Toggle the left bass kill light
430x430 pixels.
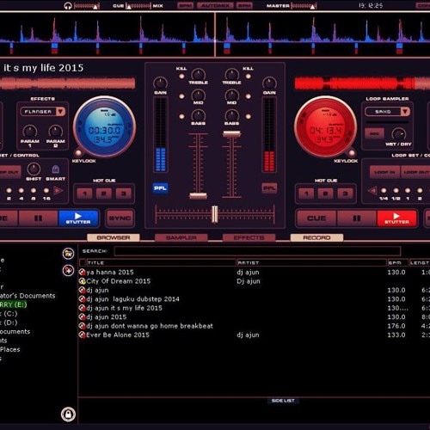click(181, 116)
